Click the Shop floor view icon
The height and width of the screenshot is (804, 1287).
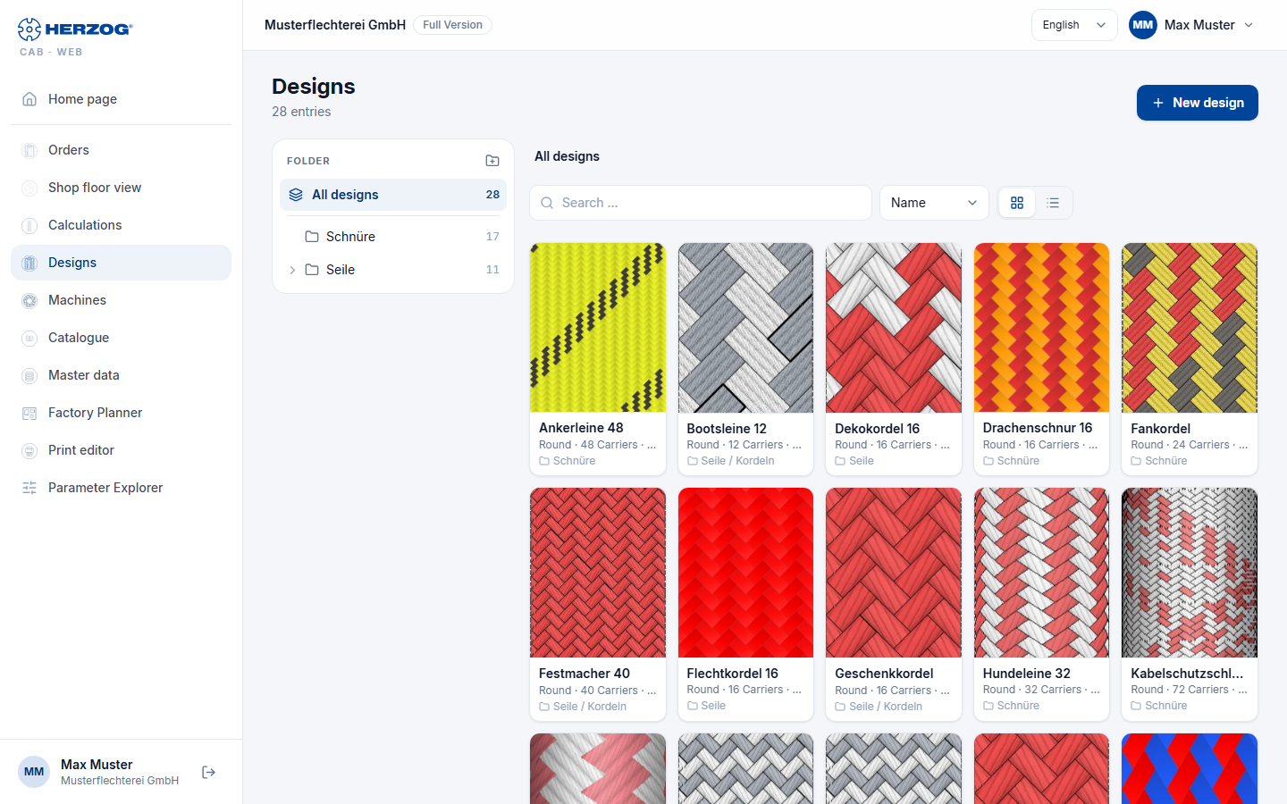coord(29,188)
